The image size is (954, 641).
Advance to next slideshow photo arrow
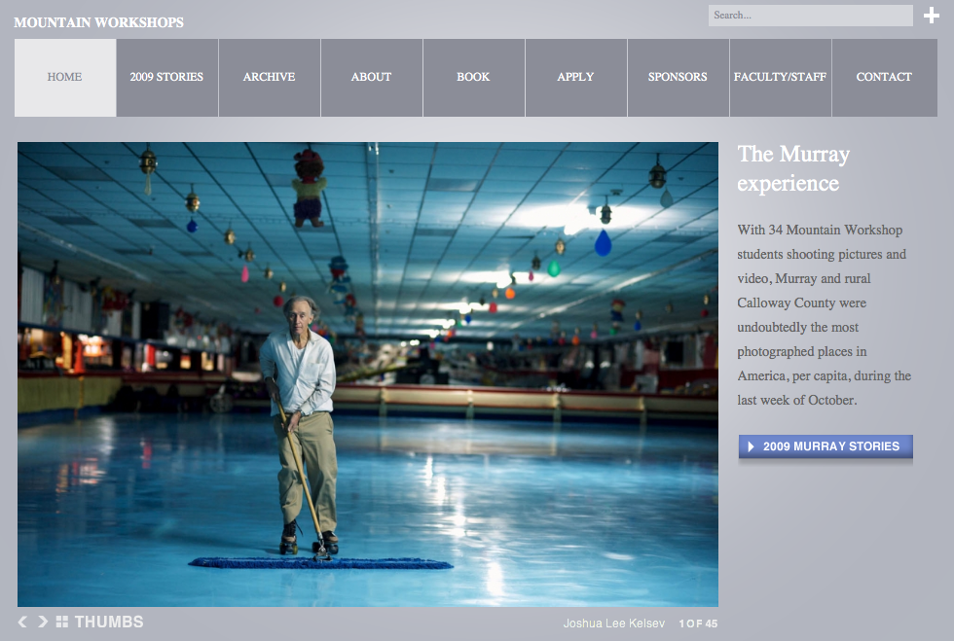click(43, 622)
